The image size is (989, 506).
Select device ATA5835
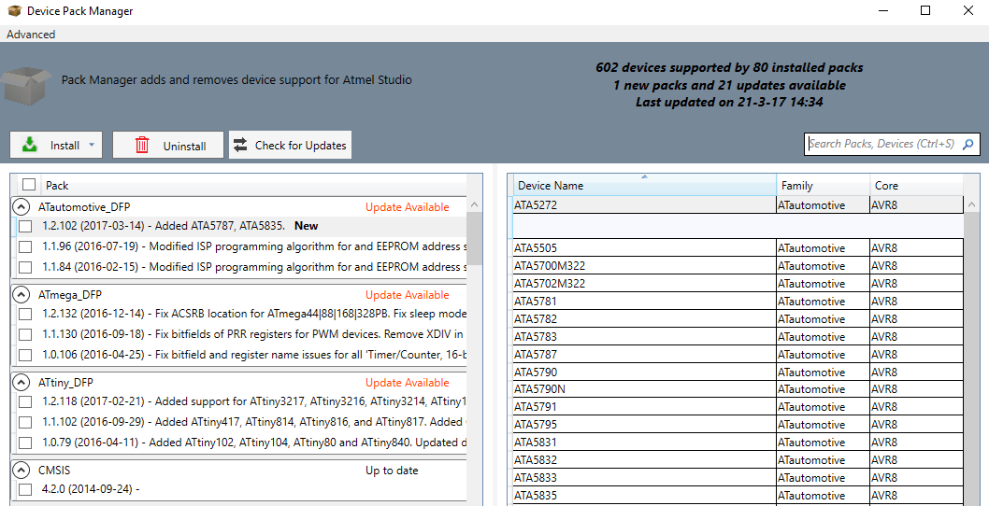pyautogui.click(x=738, y=495)
